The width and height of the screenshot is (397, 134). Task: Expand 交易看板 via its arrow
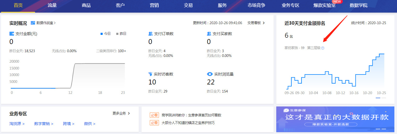(264, 23)
